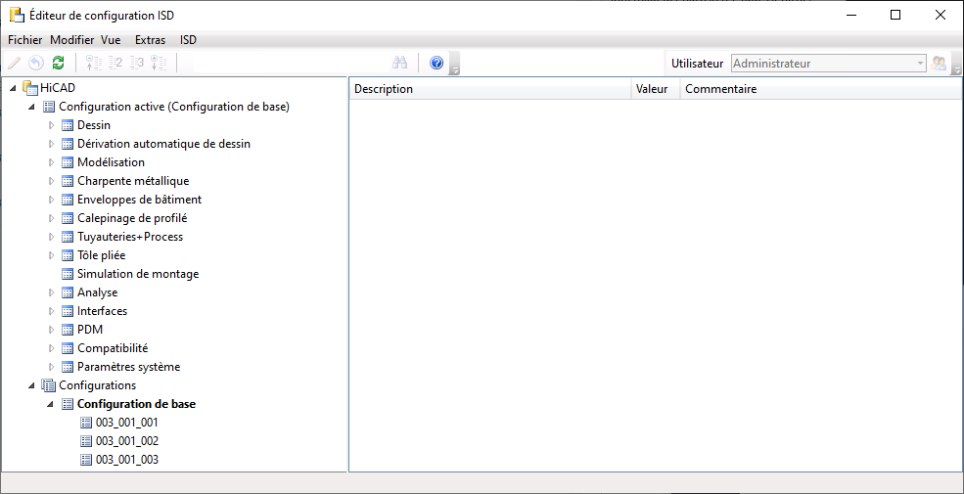The width and height of the screenshot is (964, 494).
Task: Expand the Modélisation node
Action: point(52,162)
